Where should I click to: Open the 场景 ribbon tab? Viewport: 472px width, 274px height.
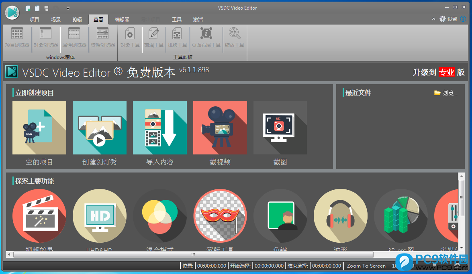56,20
